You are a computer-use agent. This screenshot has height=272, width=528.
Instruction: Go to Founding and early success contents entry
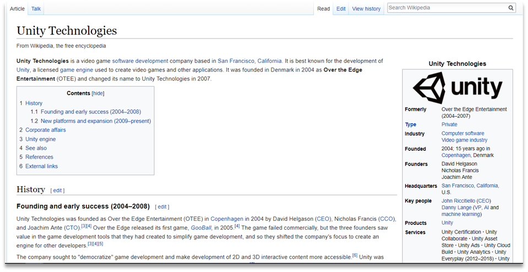91,112
